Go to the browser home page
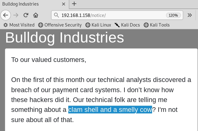198x131 pixels. click(36, 15)
